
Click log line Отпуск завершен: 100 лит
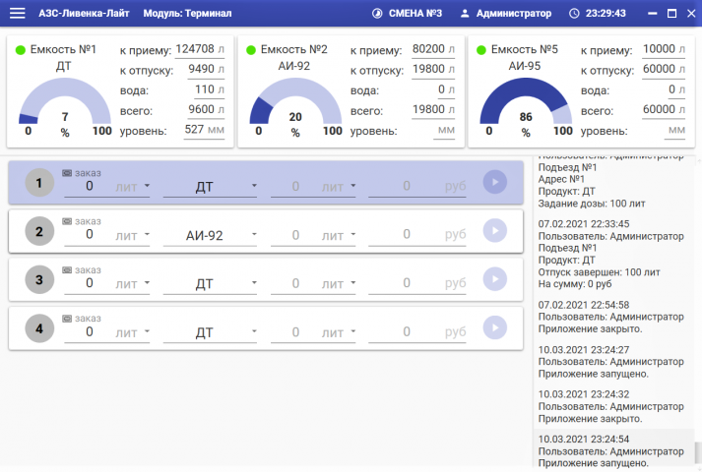(x=599, y=272)
